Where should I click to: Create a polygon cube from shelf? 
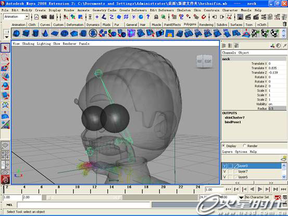(x=26, y=33)
